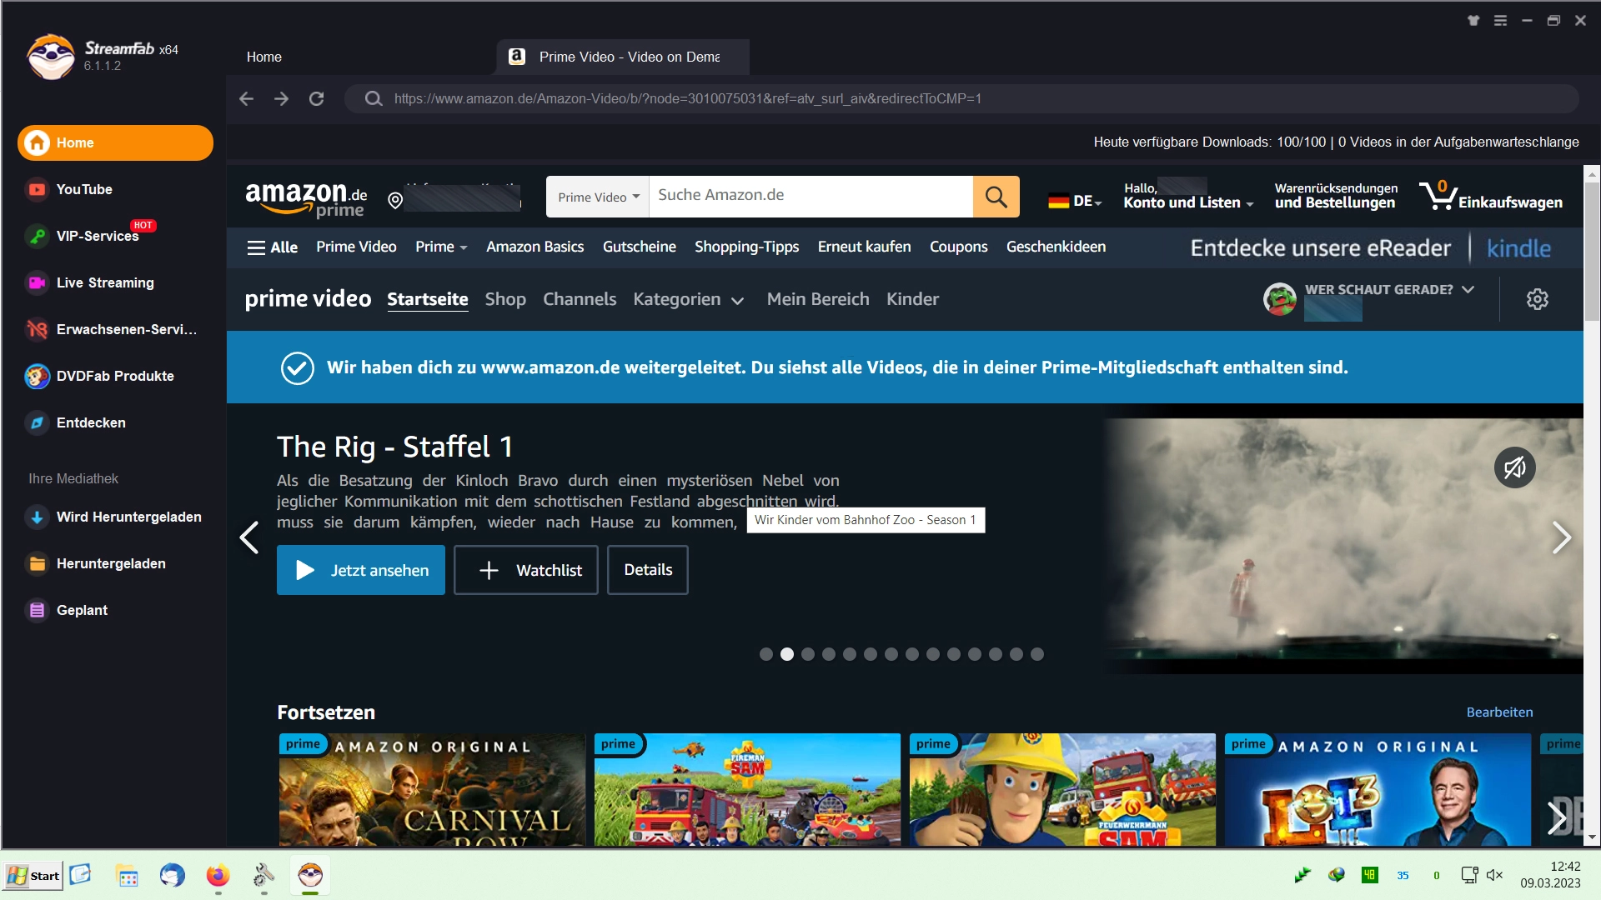Click the kindle eReader promo banner
The image size is (1601, 900).
(x=1370, y=247)
